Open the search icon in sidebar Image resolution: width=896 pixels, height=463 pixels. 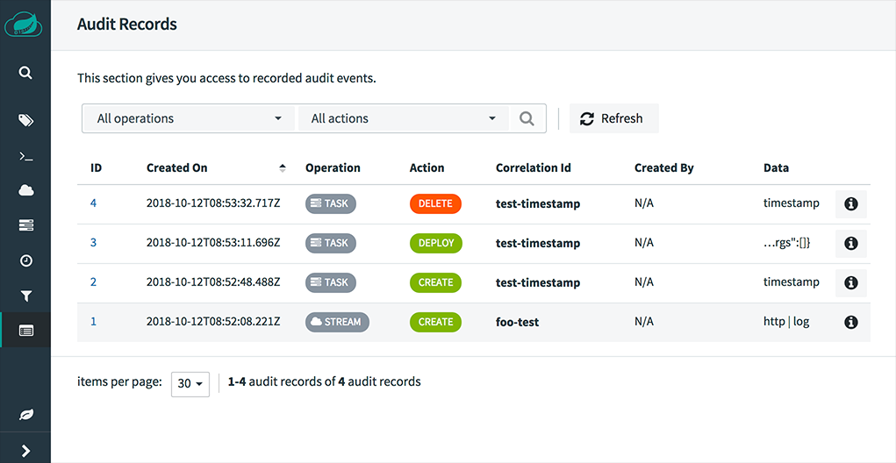25,73
